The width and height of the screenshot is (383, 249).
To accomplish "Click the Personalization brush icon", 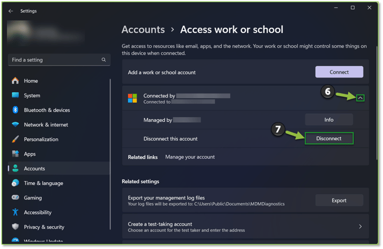I will 15,139.
